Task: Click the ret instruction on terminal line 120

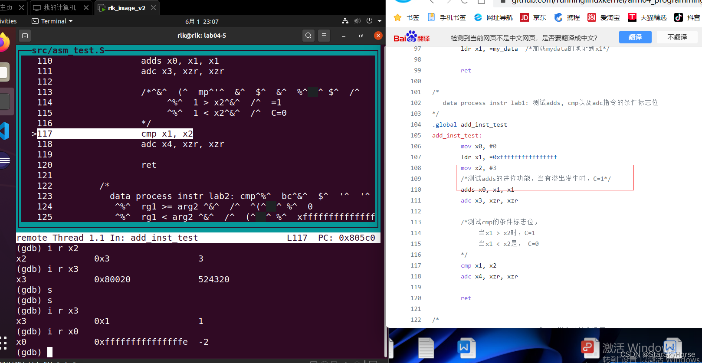Action: click(x=149, y=165)
